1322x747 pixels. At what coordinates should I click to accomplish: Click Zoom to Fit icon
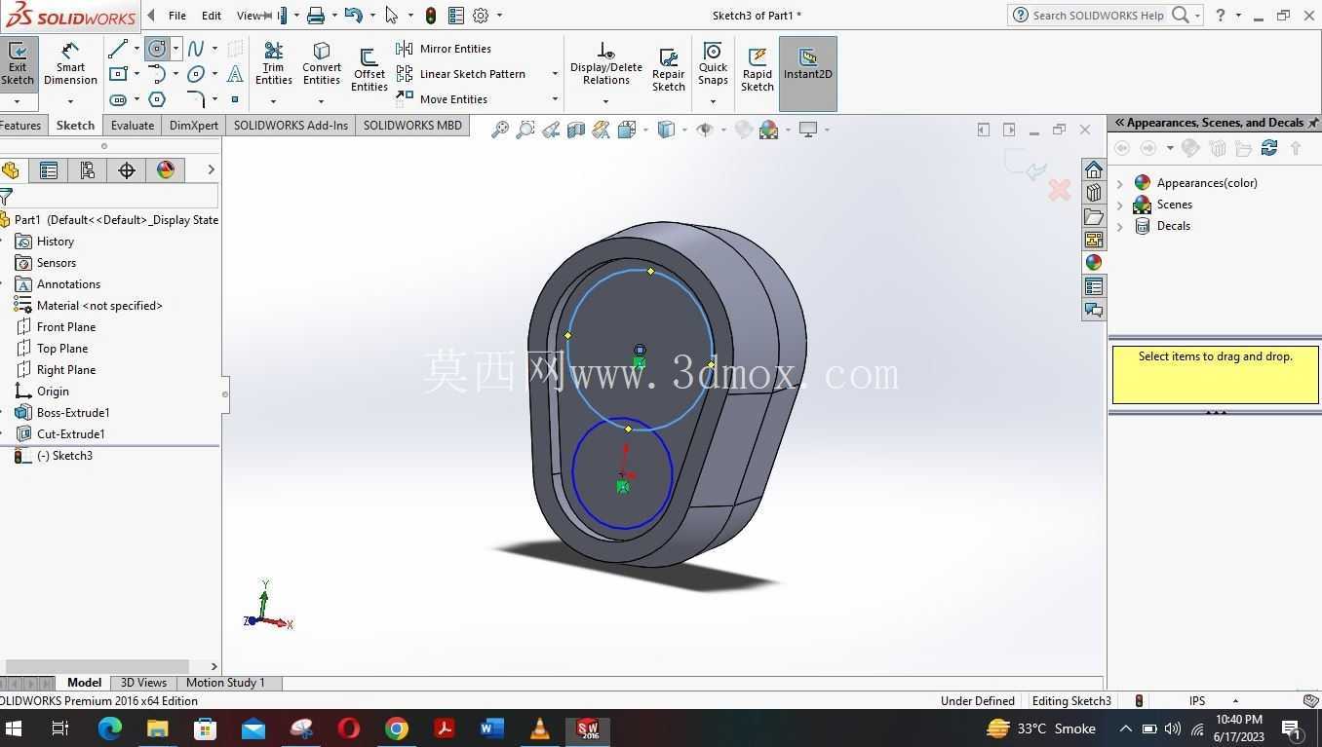pos(500,130)
